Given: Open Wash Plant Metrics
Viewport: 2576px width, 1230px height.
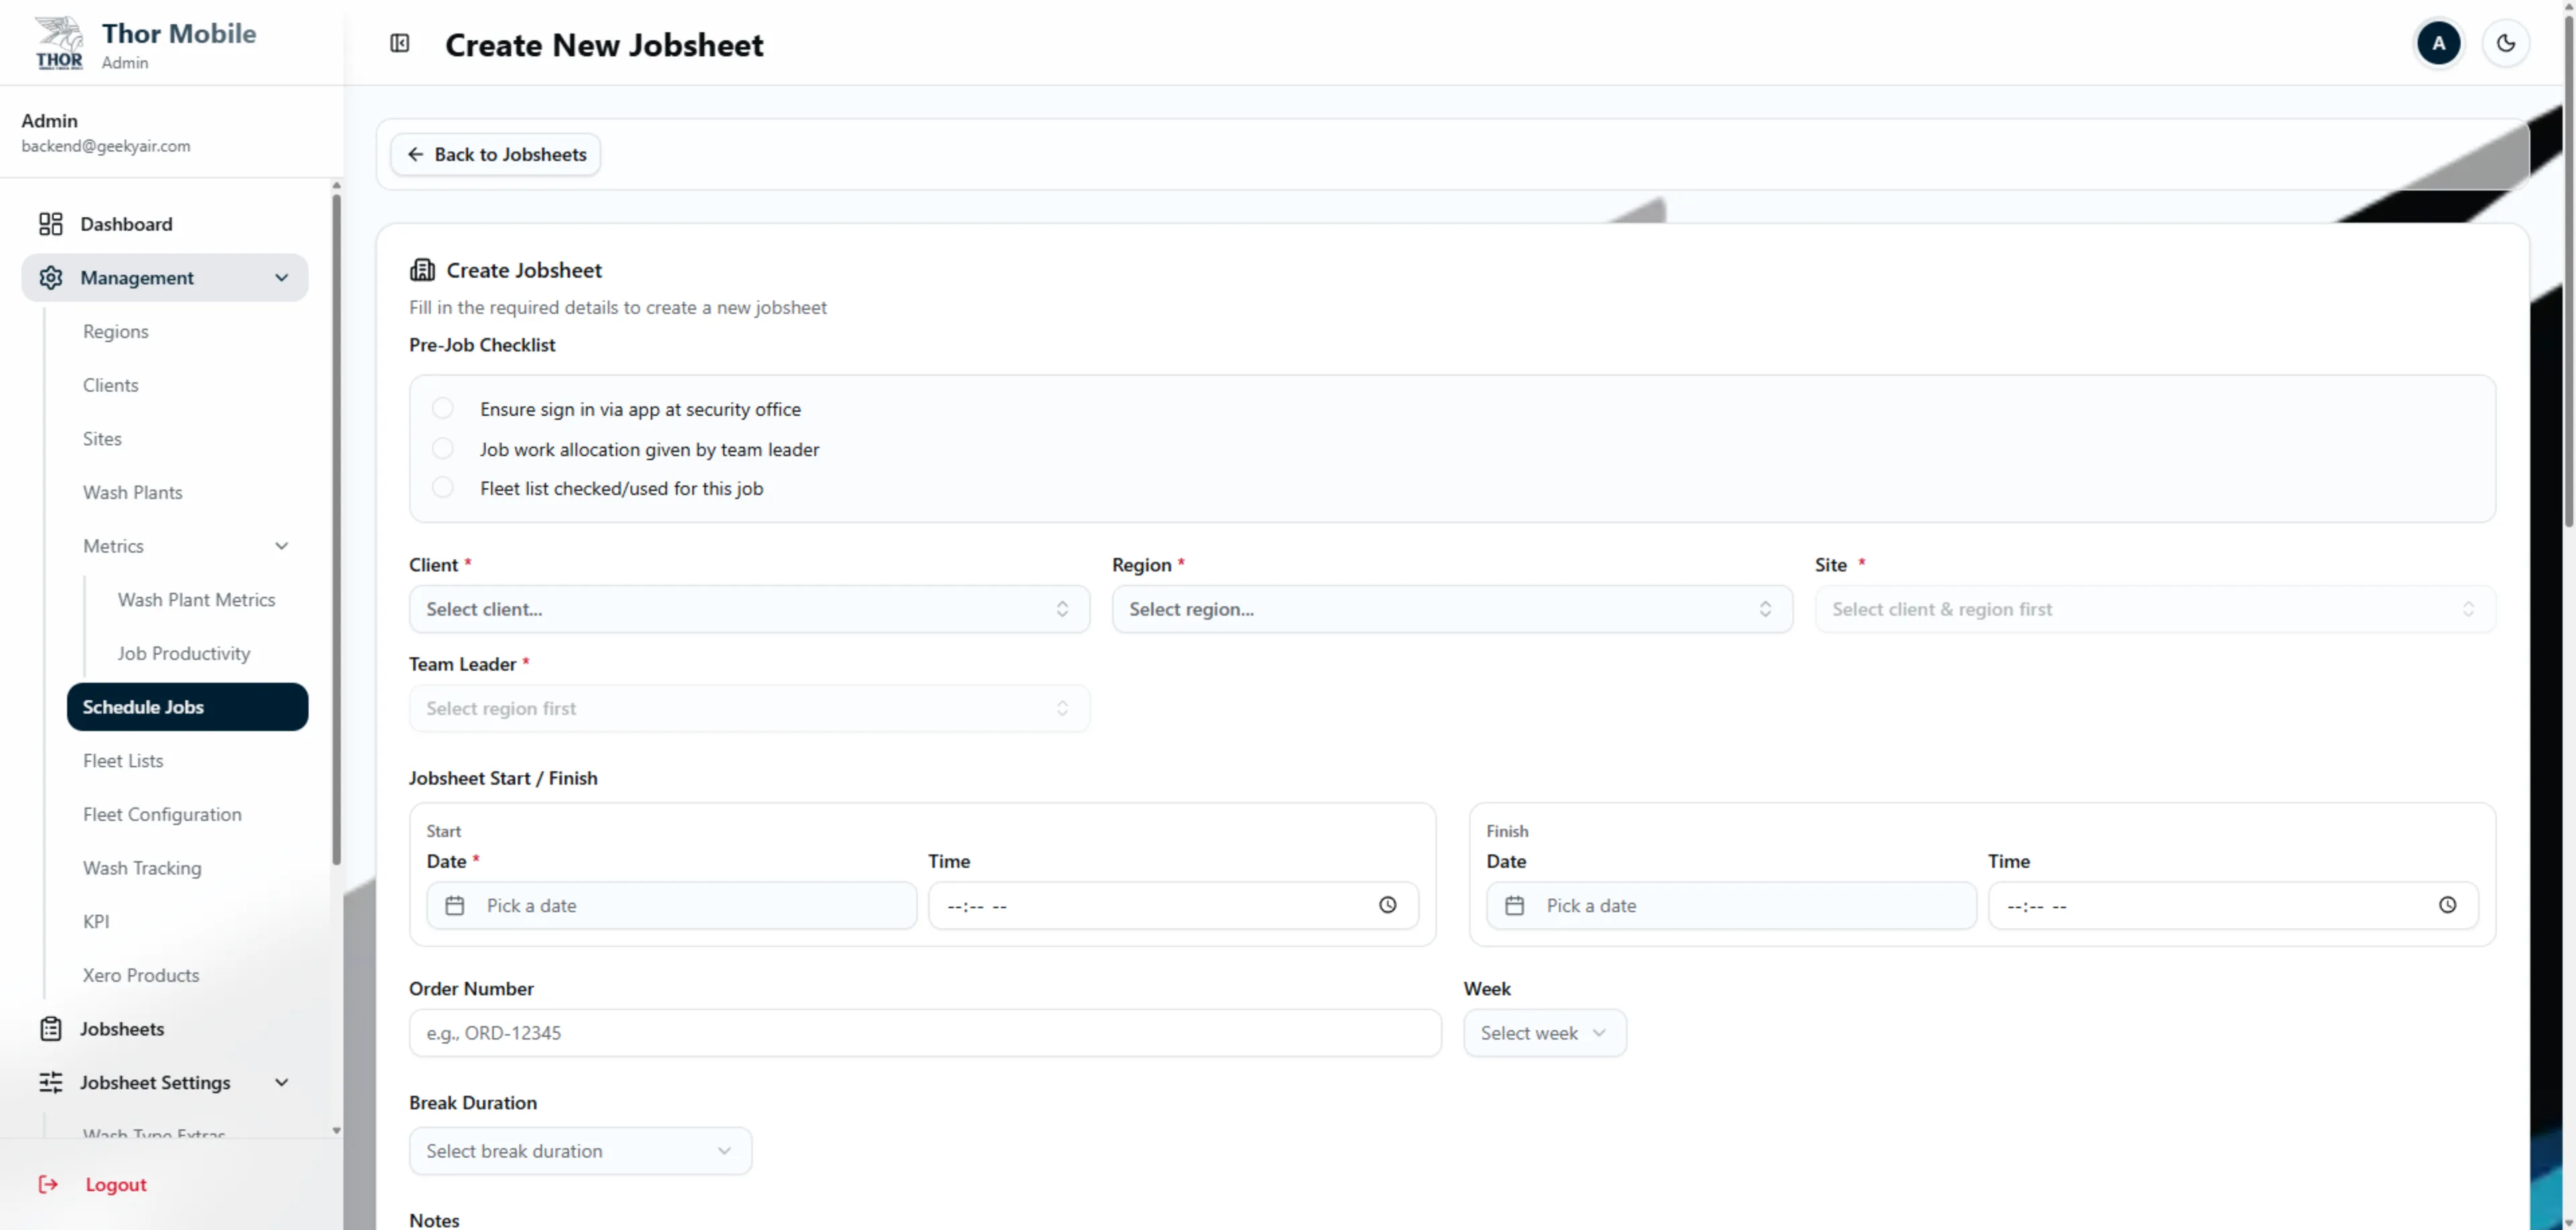Looking at the screenshot, I should (x=196, y=600).
